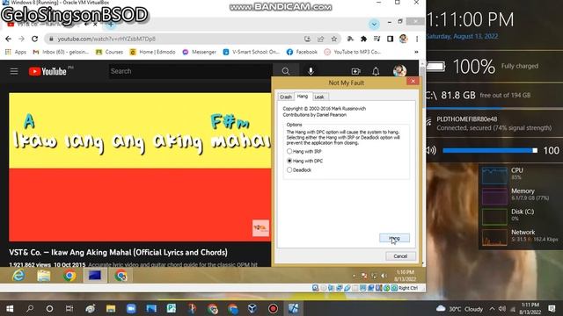Switch to the Crash tab in Not My Fault
Image resolution: width=563 pixels, height=316 pixels.
click(x=286, y=97)
